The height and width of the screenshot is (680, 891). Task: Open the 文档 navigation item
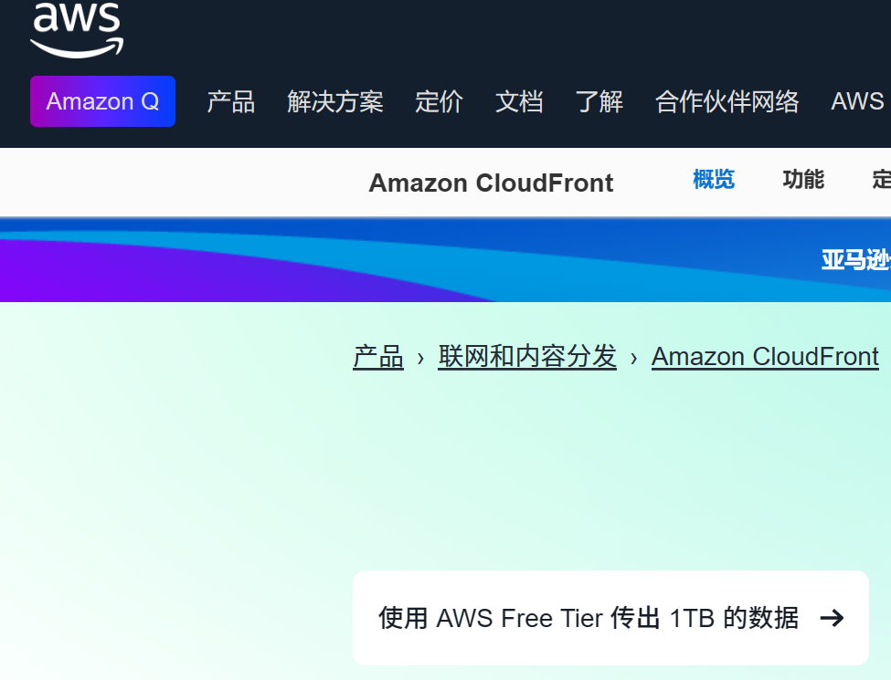pyautogui.click(x=519, y=101)
